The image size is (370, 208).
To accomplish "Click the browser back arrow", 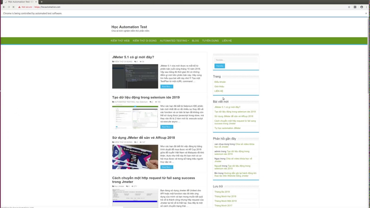I will [x=4, y=7].
